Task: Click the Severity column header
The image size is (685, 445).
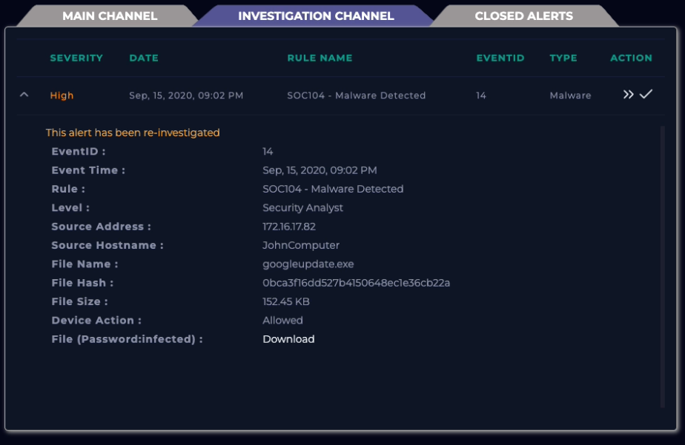Action: click(76, 58)
